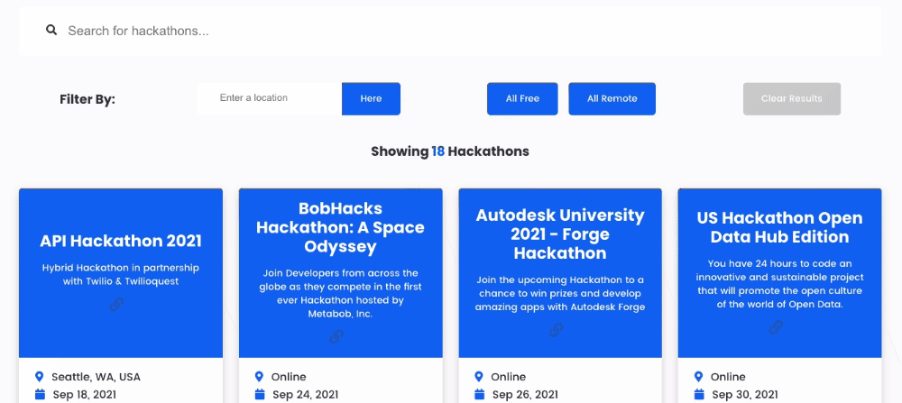Image resolution: width=902 pixels, height=403 pixels.
Task: Filter by All Free hackathons
Action: tap(522, 99)
